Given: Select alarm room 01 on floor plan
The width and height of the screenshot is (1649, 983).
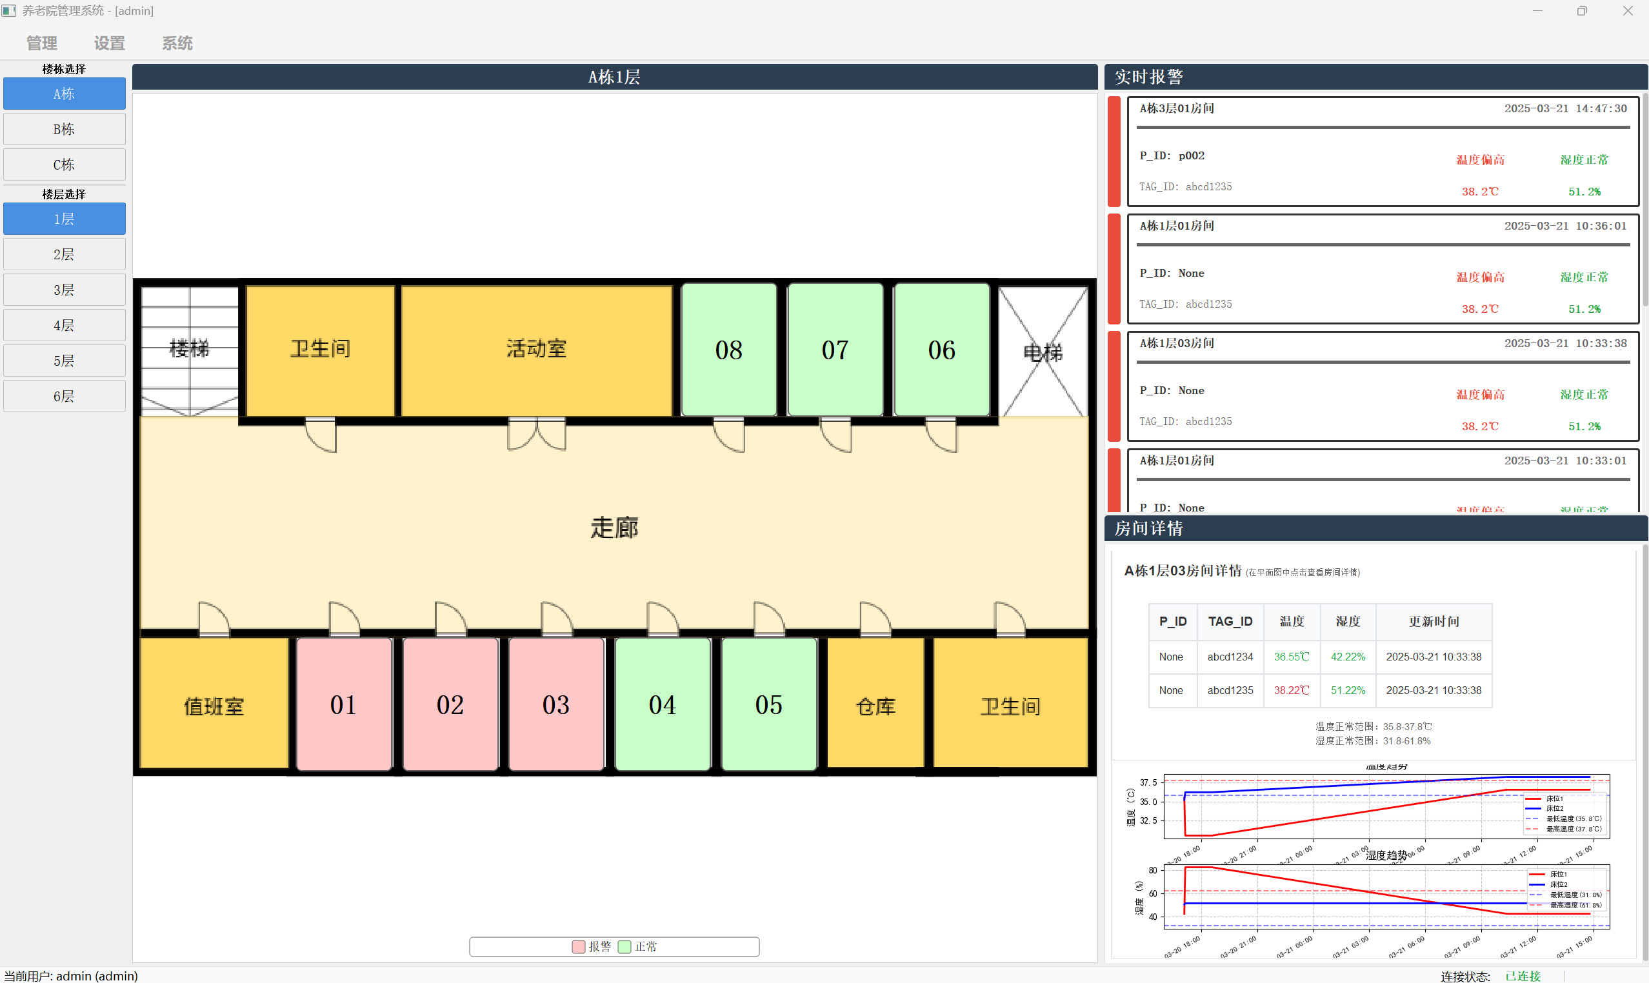Looking at the screenshot, I should [344, 704].
